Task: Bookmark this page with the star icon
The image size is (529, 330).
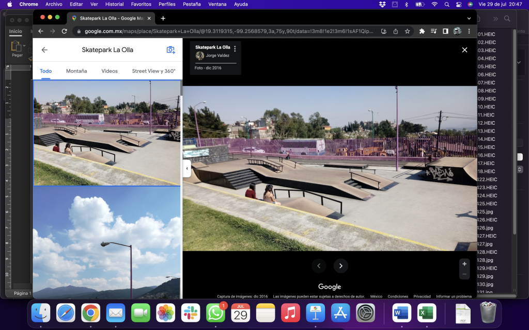Action: click(x=407, y=31)
